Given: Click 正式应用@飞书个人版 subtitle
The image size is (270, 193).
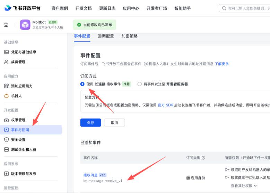Looking at the screenshot, I should (48, 28).
